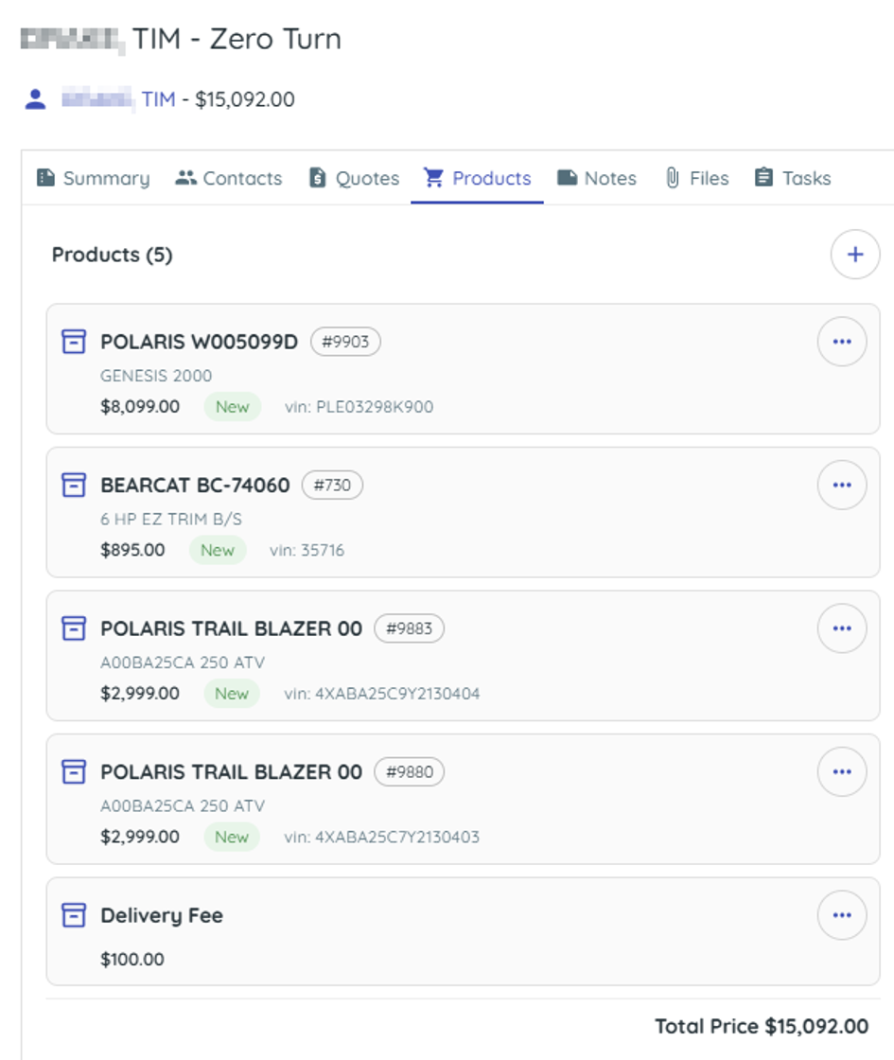Click the Tasks tab clipboard icon
This screenshot has height=1060, width=894.
(x=763, y=177)
